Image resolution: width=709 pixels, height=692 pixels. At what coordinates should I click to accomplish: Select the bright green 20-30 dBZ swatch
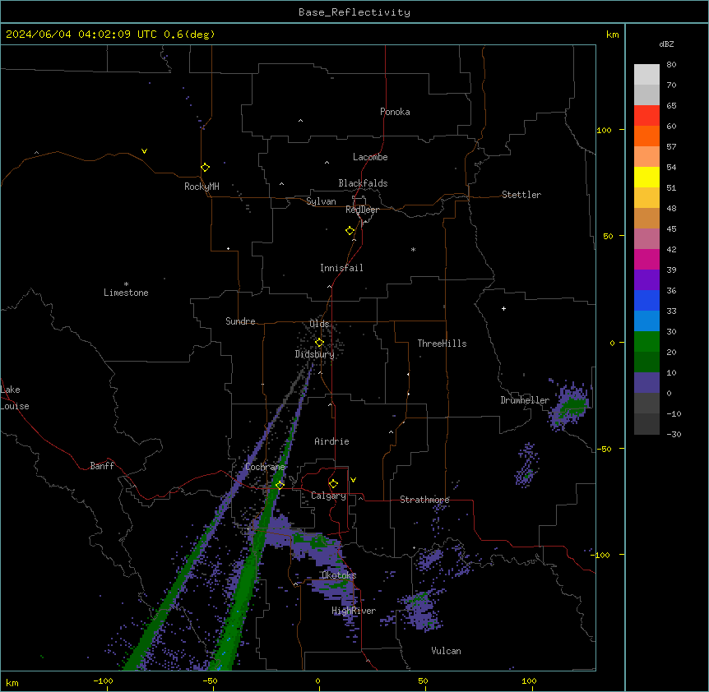(x=646, y=342)
